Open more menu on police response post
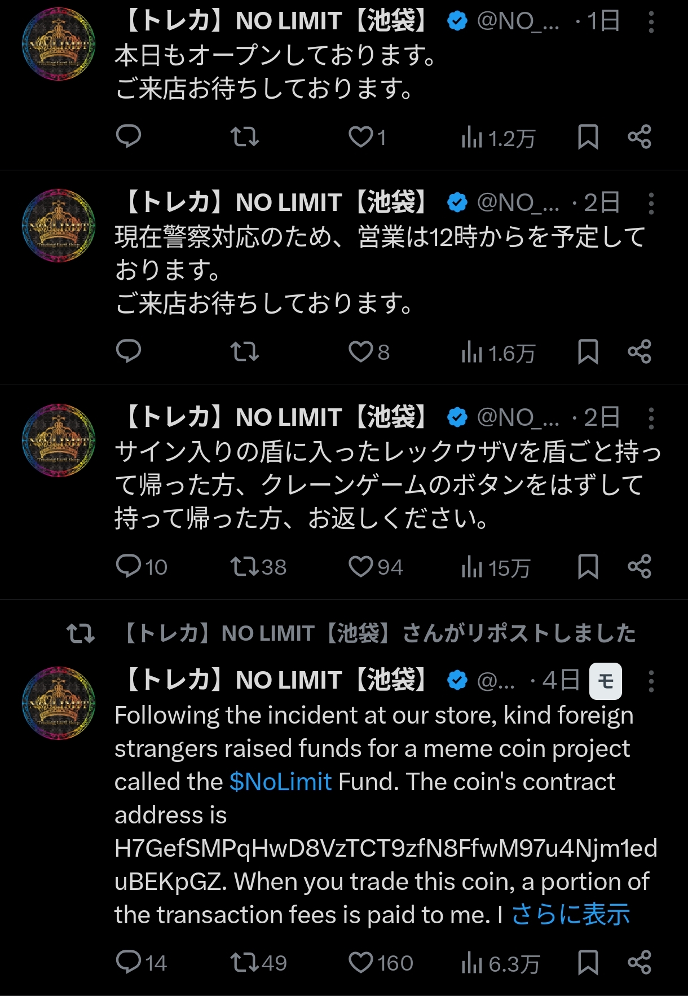This screenshot has height=996, width=688. (651, 204)
